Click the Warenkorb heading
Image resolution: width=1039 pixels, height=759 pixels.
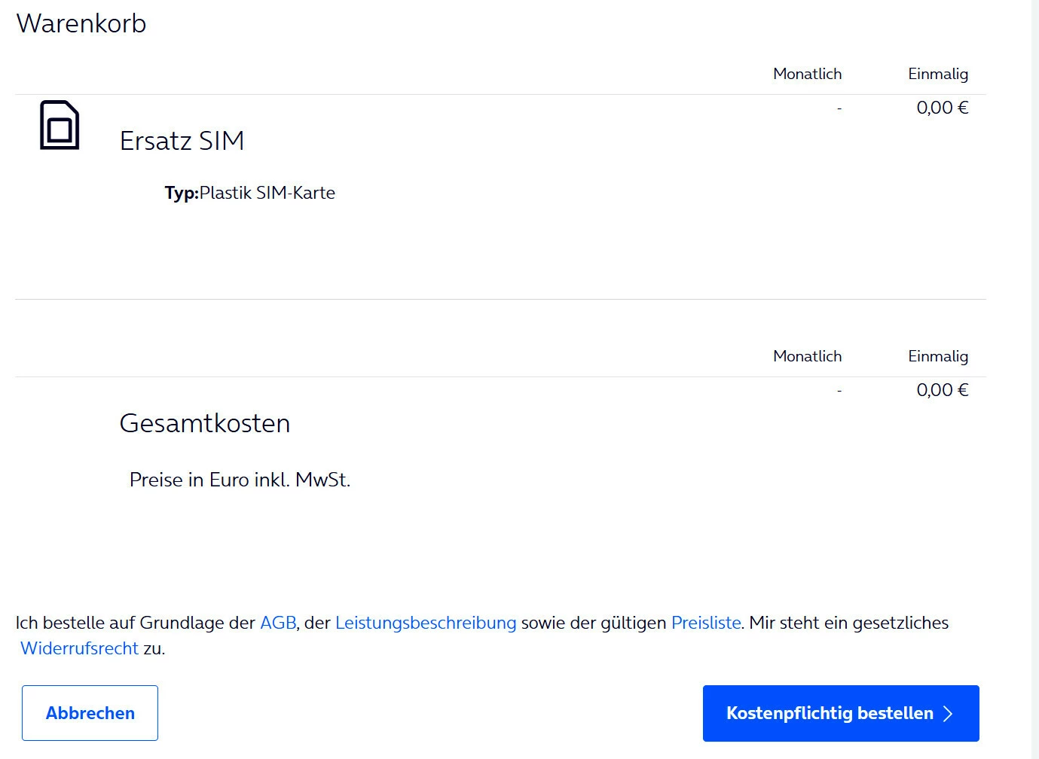(81, 23)
